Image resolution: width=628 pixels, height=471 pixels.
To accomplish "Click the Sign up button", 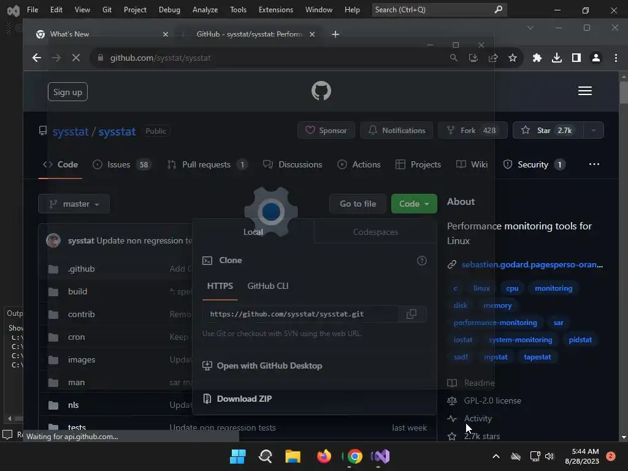I will coord(67,92).
